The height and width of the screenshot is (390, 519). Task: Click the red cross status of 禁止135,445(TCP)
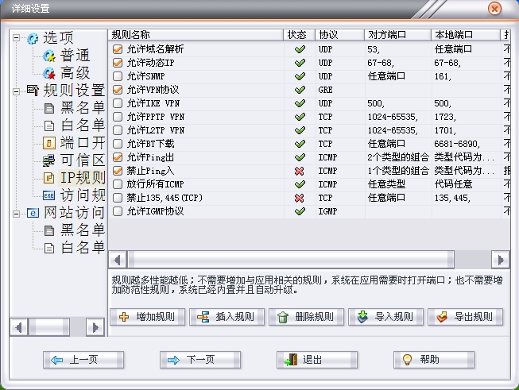pyautogui.click(x=299, y=198)
